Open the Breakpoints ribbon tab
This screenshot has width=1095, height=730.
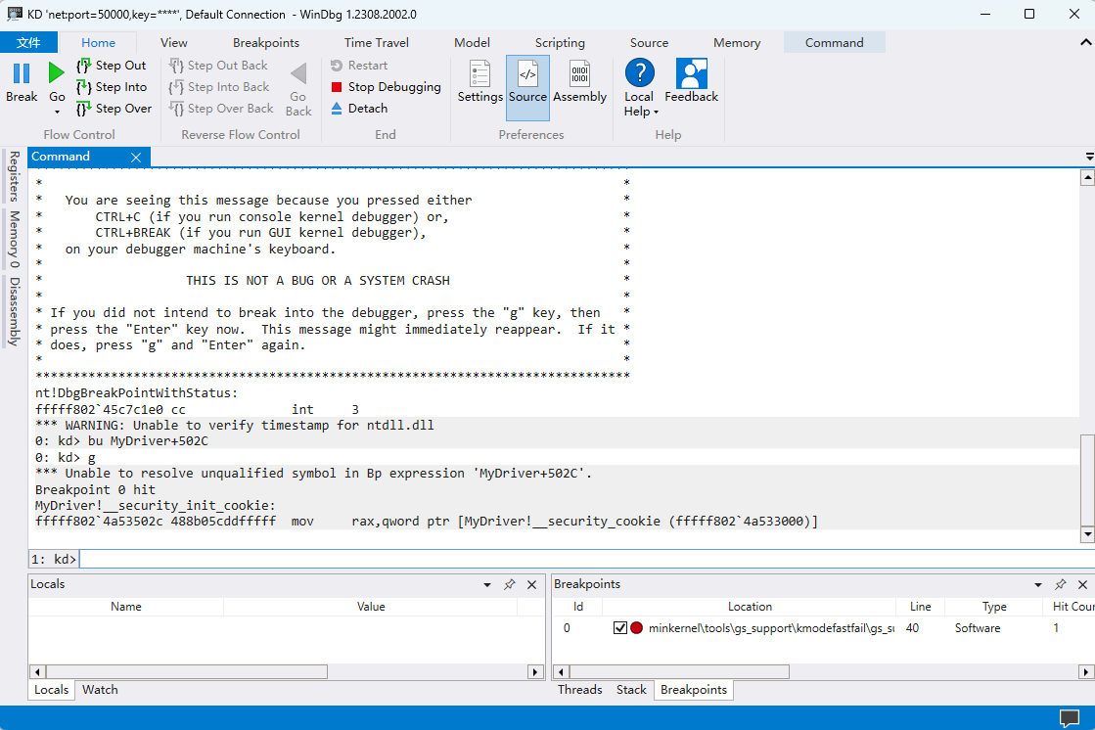click(266, 43)
